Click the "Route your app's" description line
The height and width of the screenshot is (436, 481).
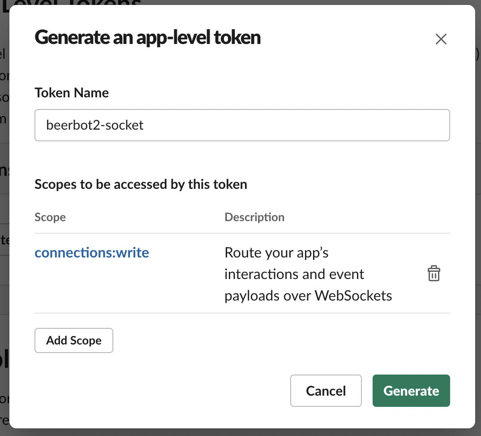coord(276,253)
